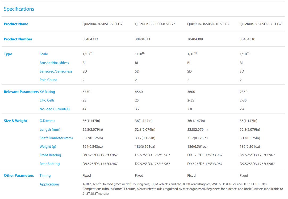Viewport: 288px width, 199px height.
Task: Select the QuicRun-3650SD-13.5T G2 column header
Action: [260, 24]
